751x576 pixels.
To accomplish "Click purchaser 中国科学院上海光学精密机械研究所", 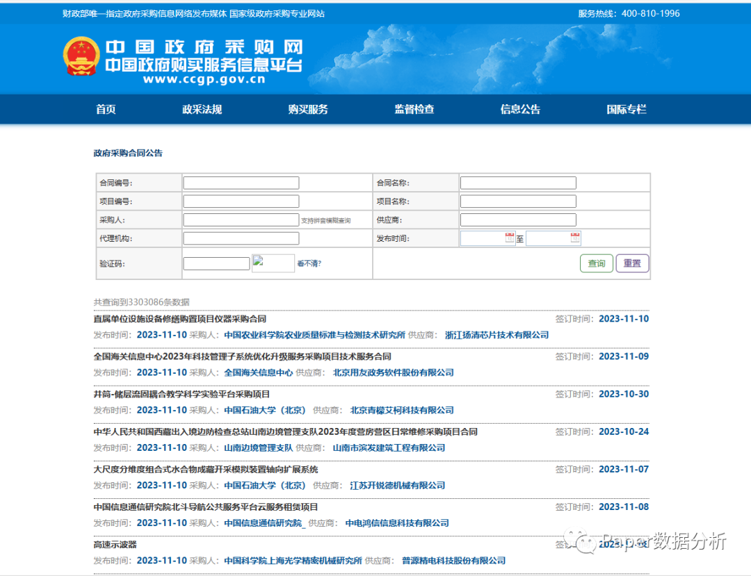I will (293, 561).
